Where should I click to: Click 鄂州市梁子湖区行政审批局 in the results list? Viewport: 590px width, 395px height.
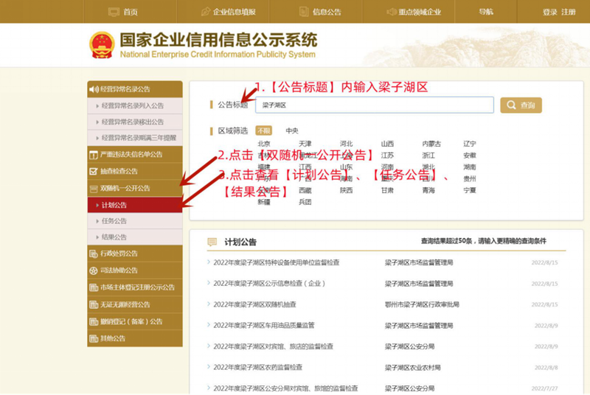point(422,304)
